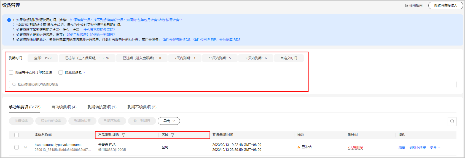The image size is (465, 158).
Task: Click the modify message recipient button
Action: click(445, 5)
